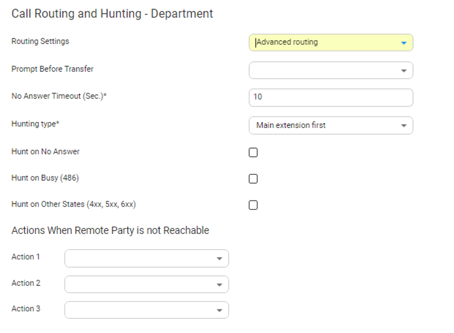Click the Actions When Remote Party heading
This screenshot has width=454, height=333.
[x=110, y=231]
